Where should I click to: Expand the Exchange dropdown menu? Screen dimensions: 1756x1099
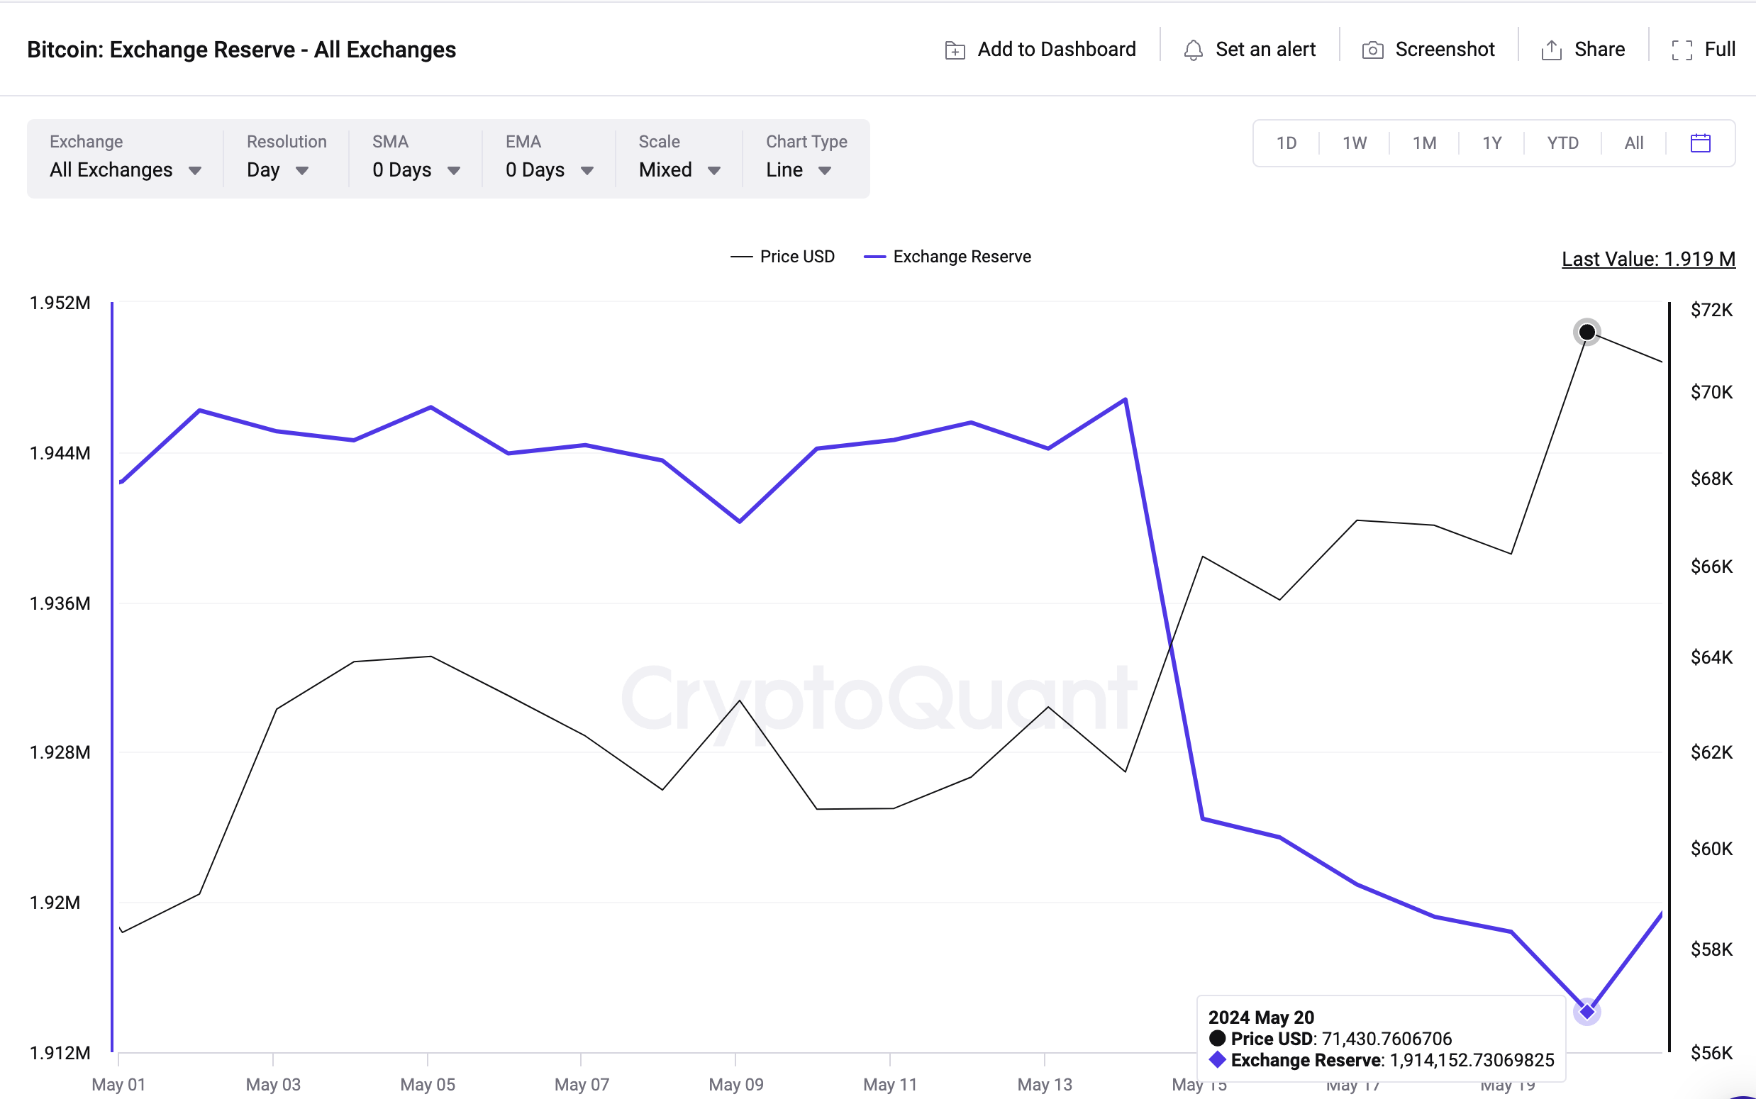(123, 169)
